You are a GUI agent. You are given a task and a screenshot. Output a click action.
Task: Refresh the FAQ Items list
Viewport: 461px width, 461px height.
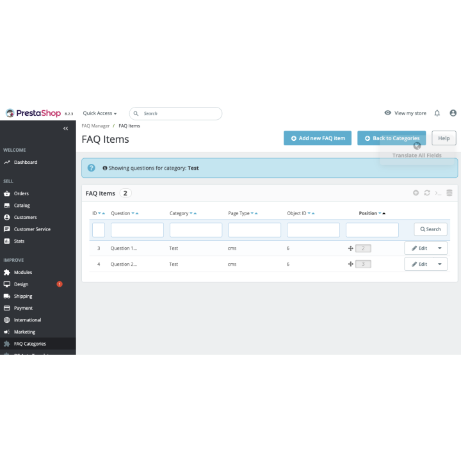tap(427, 193)
